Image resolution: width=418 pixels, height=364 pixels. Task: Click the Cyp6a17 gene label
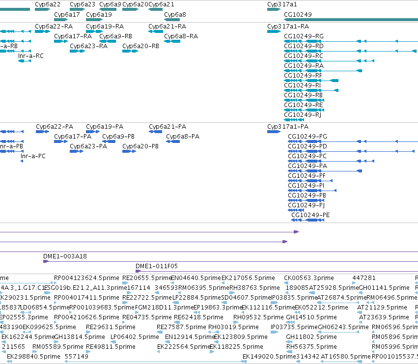67,15
